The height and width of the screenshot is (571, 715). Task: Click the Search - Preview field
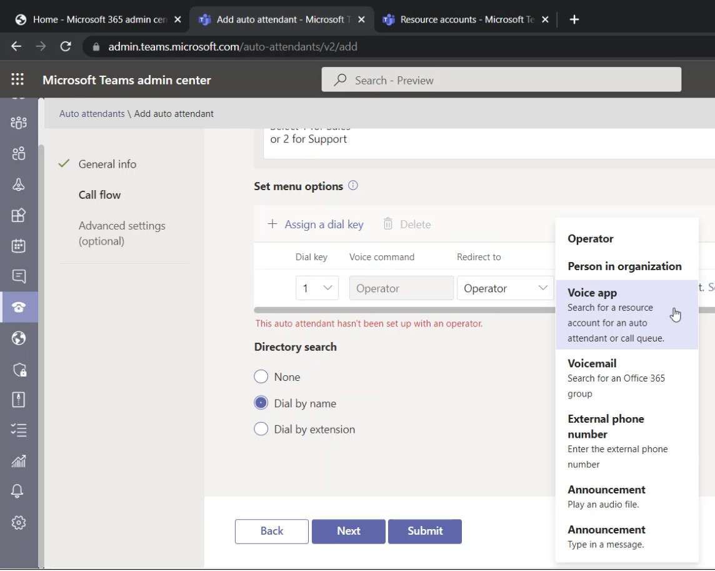(x=500, y=79)
